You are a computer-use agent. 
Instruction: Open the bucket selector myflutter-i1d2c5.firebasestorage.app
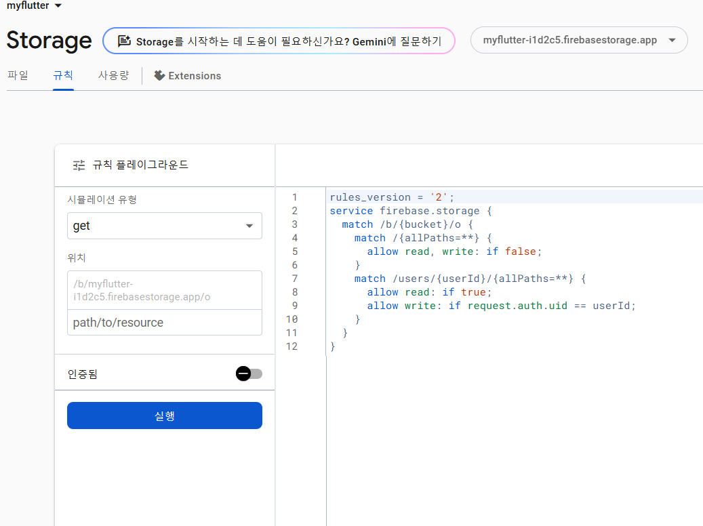coord(579,40)
